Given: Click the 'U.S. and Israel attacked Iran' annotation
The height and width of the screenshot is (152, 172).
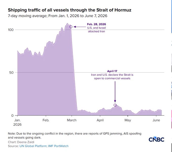Looking at the screenshot, I should tap(96, 30).
